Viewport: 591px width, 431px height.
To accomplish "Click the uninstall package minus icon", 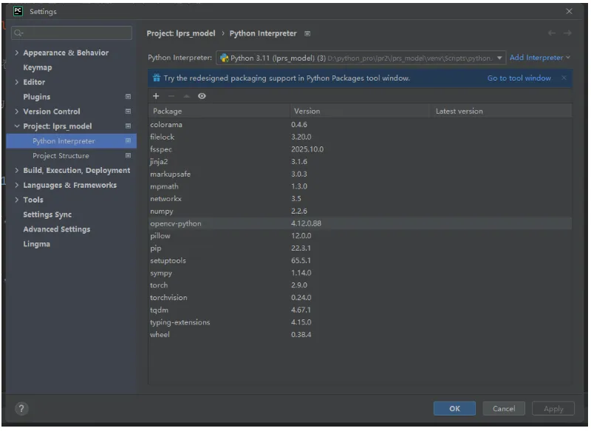I will pos(171,96).
